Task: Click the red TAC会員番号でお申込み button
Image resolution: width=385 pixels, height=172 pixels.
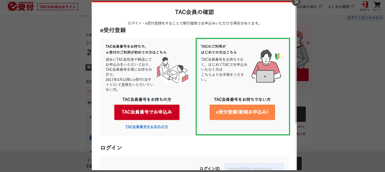Action: [147, 112]
